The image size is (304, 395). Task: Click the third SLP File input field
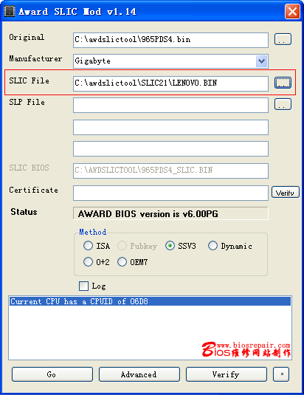click(x=170, y=149)
